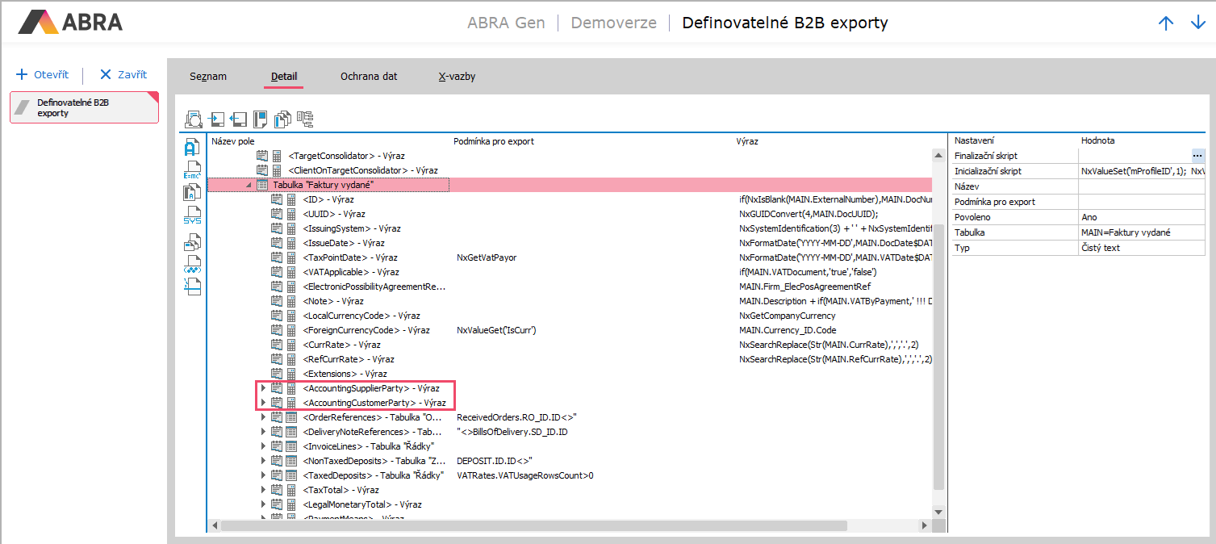Expand the <NonTaxedDeposits> node
Screen dimensions: 1216x544
coord(263,461)
